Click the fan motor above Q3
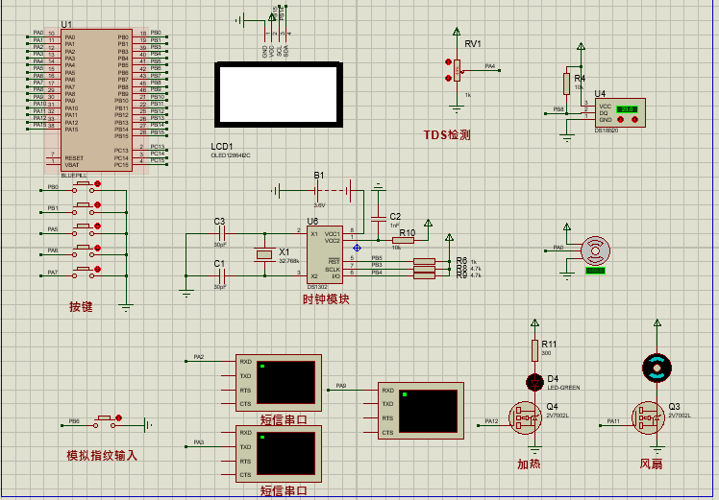 657,368
